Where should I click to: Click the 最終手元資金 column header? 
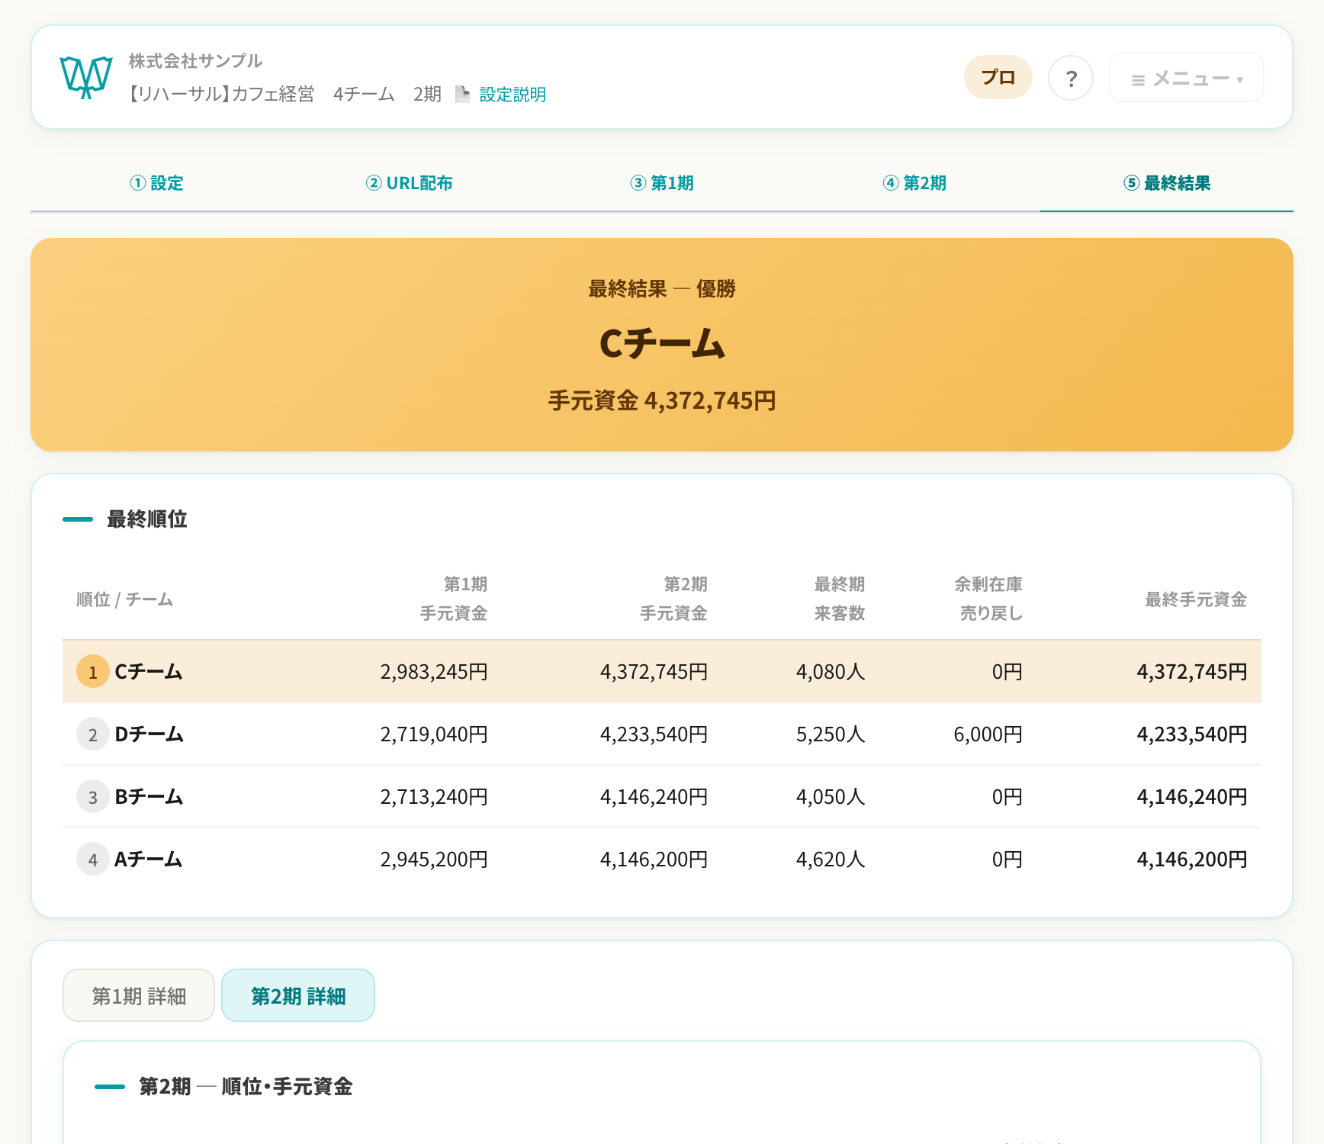tap(1196, 599)
